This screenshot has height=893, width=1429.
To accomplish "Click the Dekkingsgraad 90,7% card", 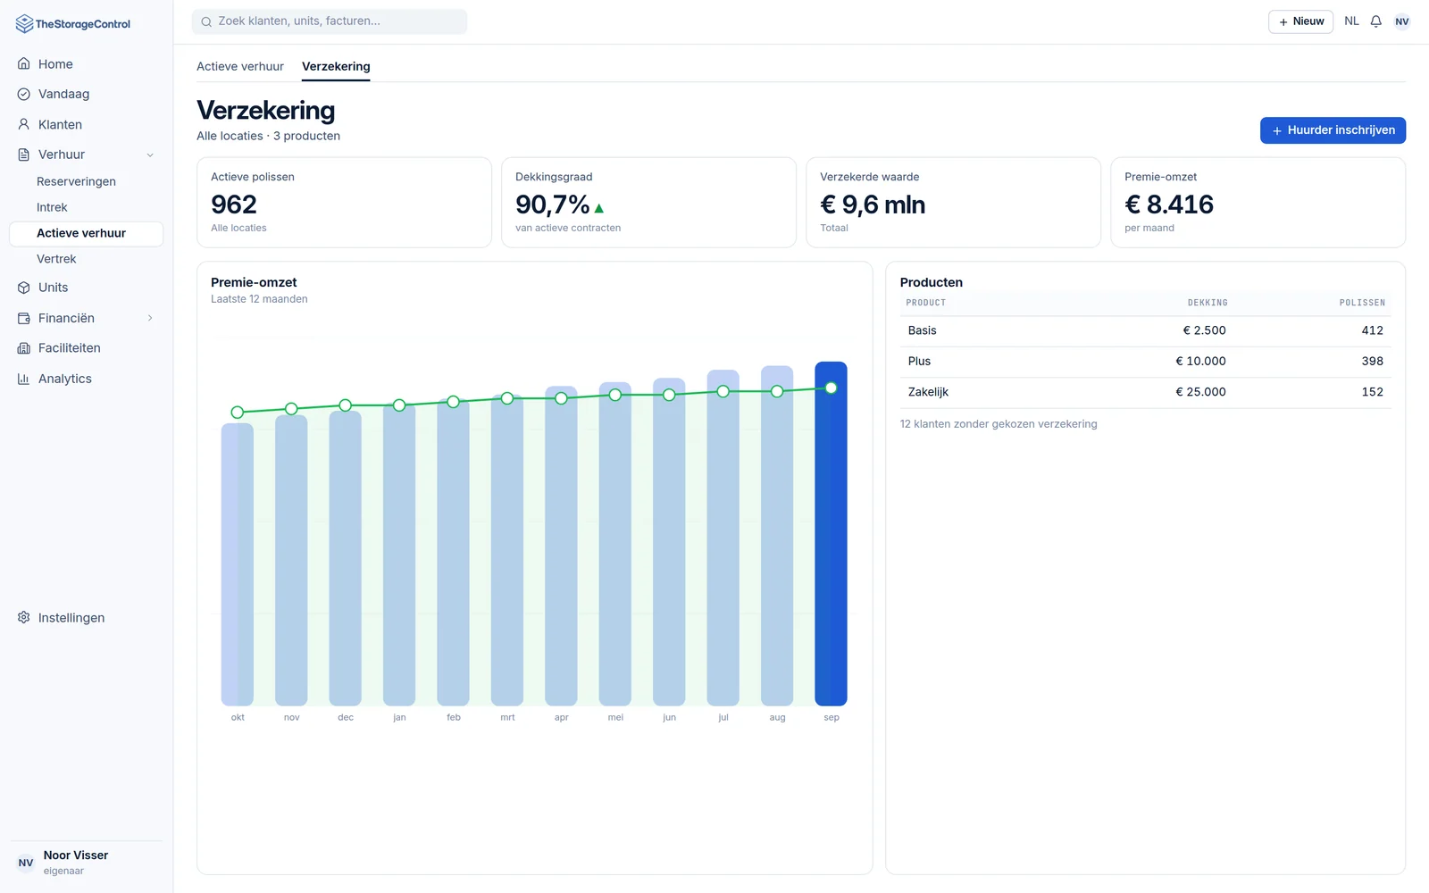I will click(x=648, y=203).
